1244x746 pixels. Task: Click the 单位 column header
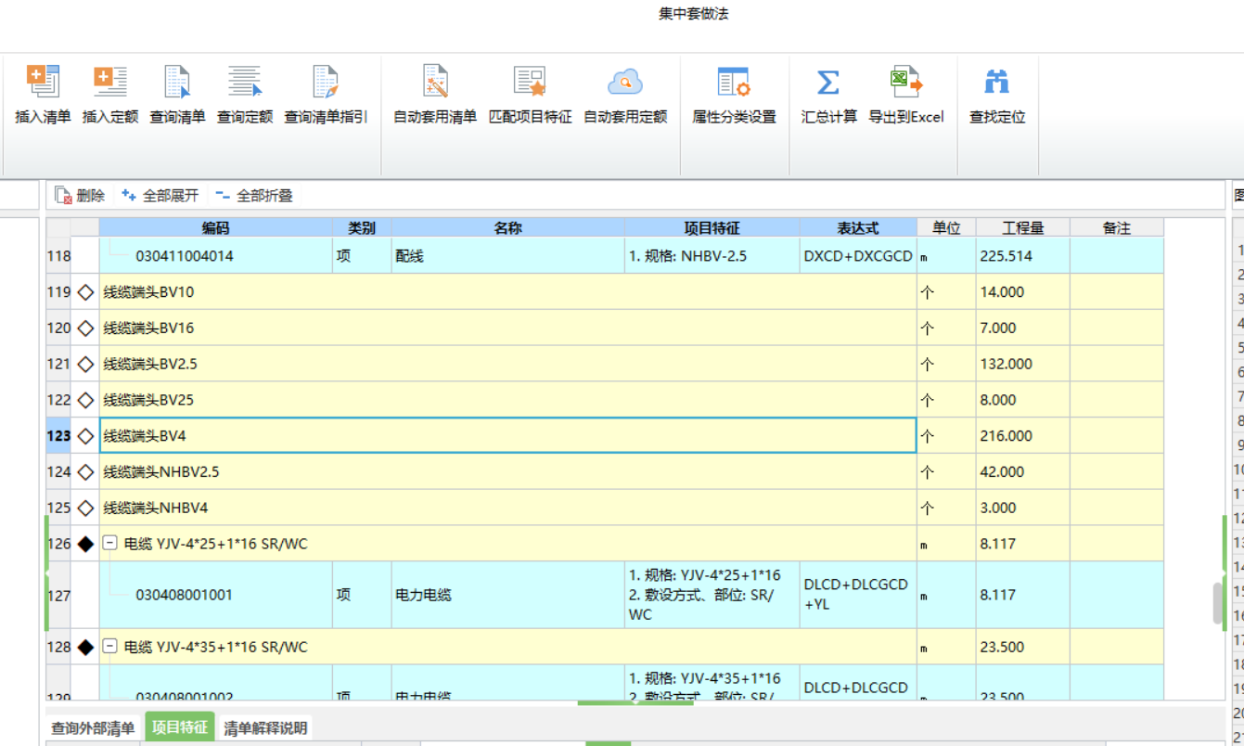coord(946,227)
